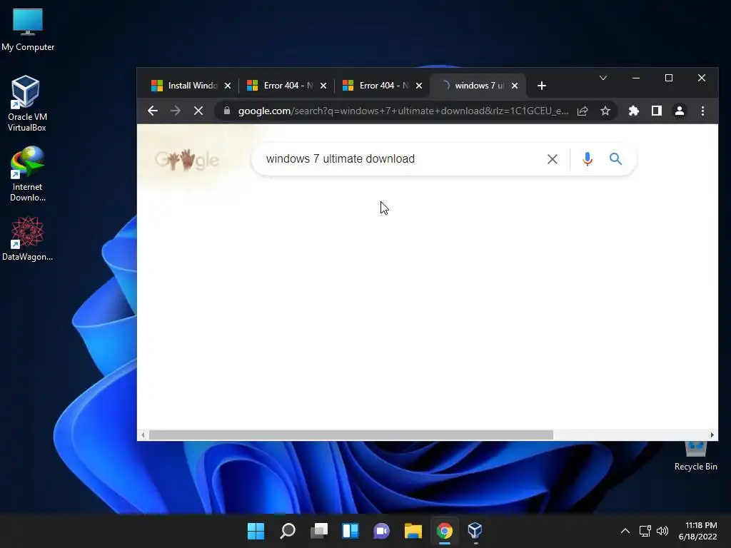731x548 pixels.
Task: Click the forward navigation arrow
Action: pyautogui.click(x=176, y=111)
